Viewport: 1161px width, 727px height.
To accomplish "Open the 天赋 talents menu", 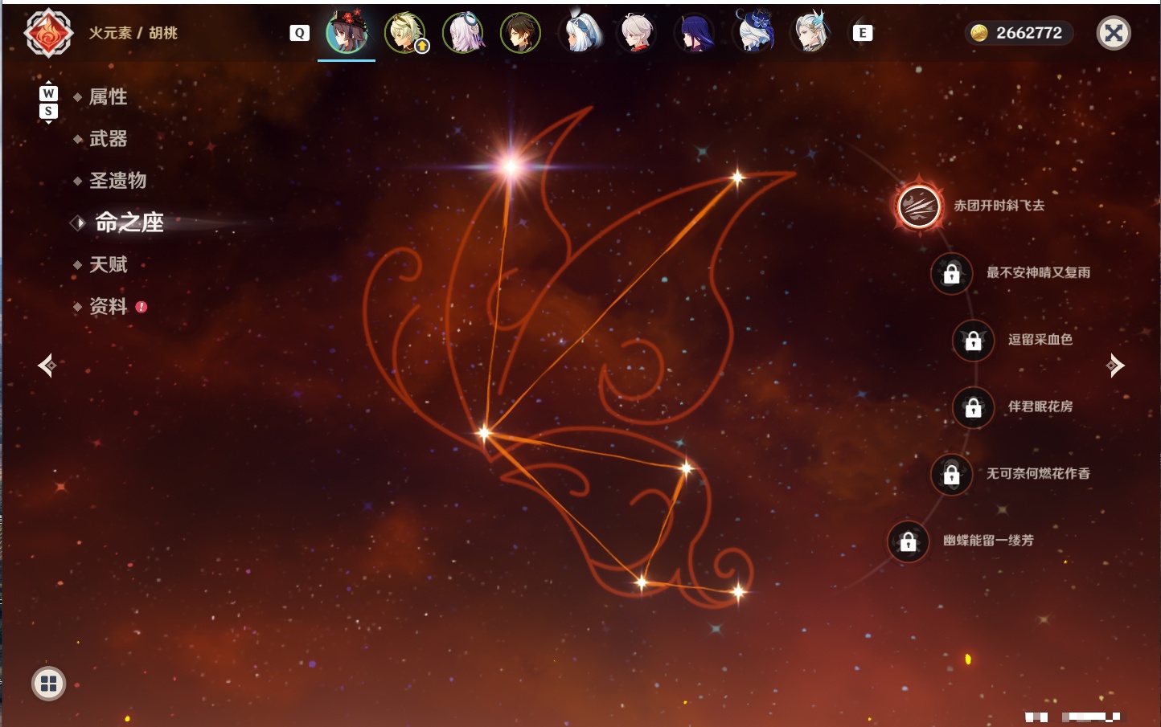I will (x=108, y=264).
